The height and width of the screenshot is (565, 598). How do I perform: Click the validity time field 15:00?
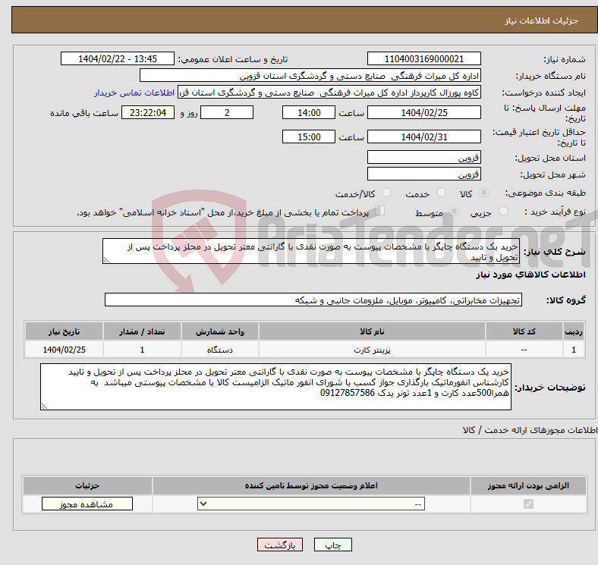(x=309, y=137)
